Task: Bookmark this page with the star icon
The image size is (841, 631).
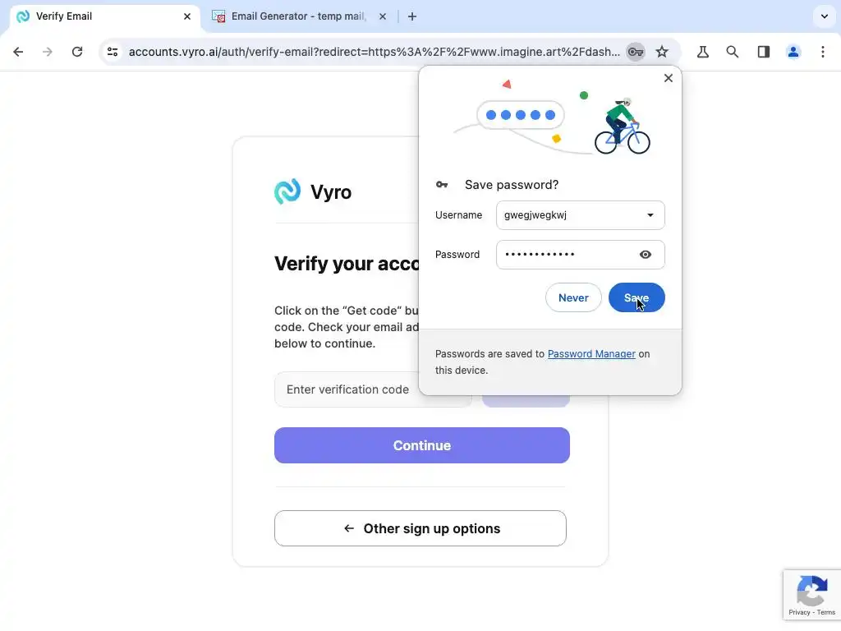Action: 663,52
